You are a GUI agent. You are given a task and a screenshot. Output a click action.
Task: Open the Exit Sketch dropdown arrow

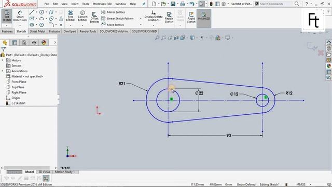7,25
